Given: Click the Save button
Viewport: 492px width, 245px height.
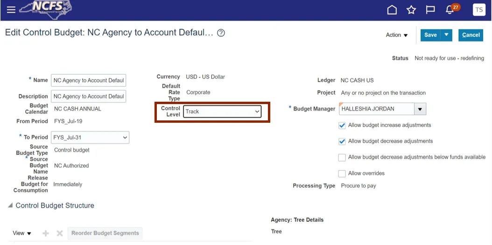Looking at the screenshot, I should (x=430, y=35).
